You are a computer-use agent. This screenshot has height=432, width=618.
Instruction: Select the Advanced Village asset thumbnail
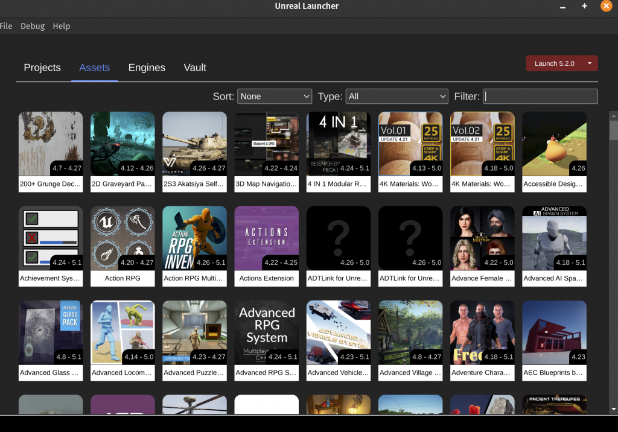[x=410, y=332]
